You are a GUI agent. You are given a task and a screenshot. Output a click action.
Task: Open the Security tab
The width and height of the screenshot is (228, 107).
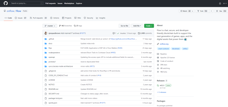pyautogui.click(x=88, y=18)
